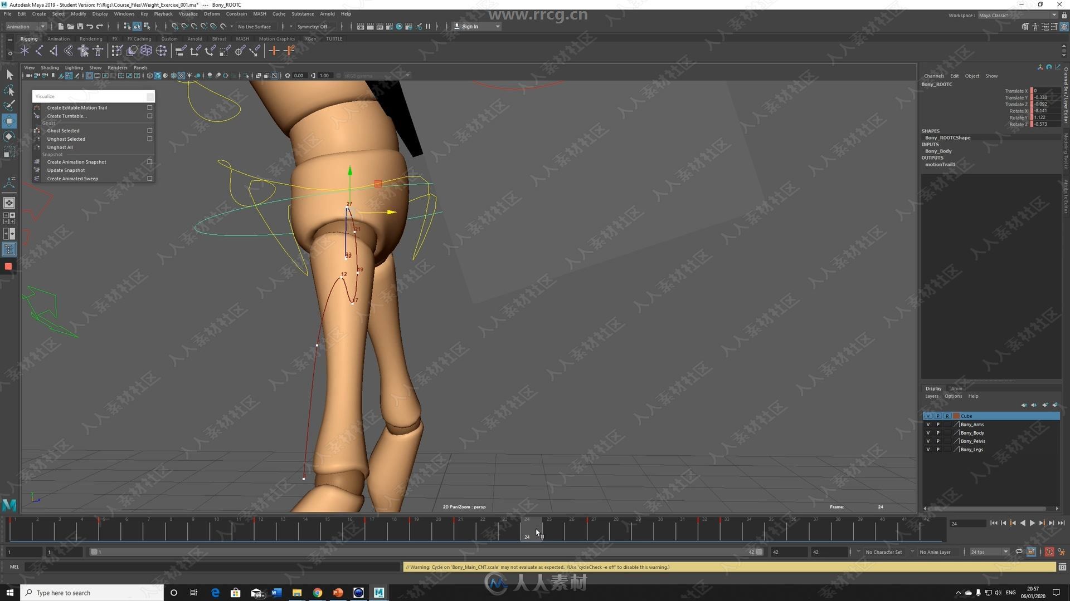Click the range slider start handle
The height and width of the screenshot is (601, 1070).
(94, 552)
